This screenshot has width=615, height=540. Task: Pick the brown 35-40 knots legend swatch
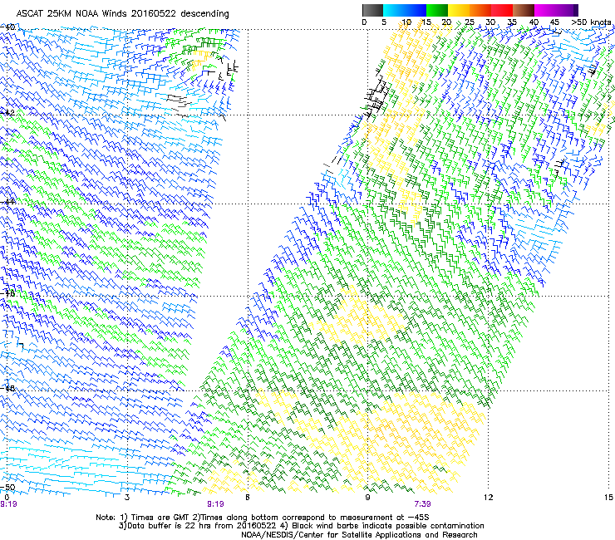point(524,10)
